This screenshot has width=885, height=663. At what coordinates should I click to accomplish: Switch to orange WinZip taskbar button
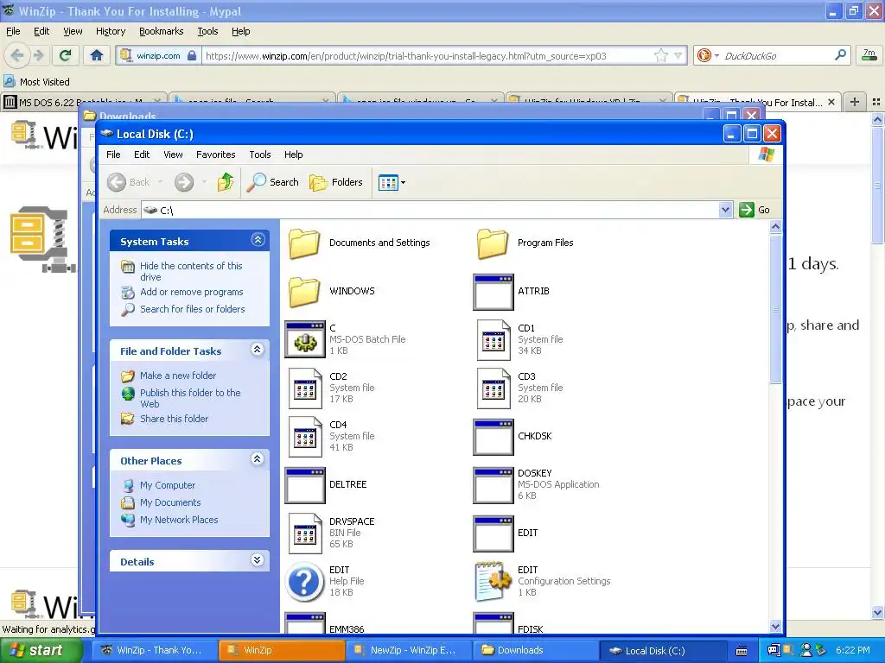click(281, 650)
